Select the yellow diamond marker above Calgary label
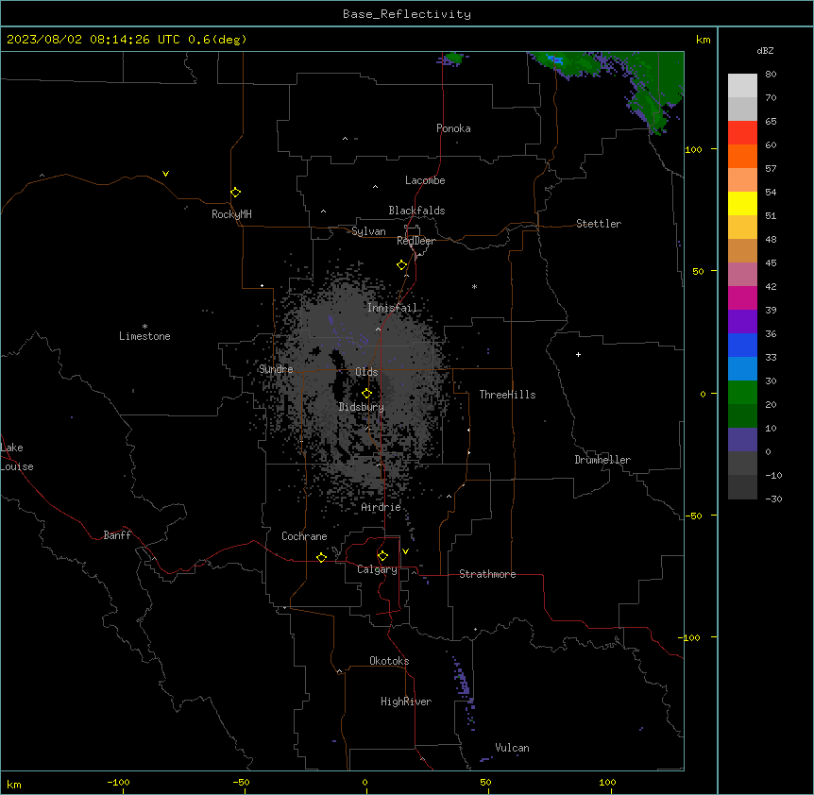The image size is (814, 795). coord(382,556)
